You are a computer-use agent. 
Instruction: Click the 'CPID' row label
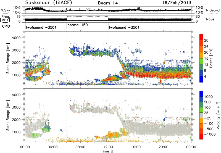point(6,26)
